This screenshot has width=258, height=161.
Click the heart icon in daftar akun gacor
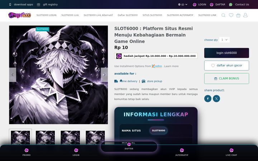point(213,65)
